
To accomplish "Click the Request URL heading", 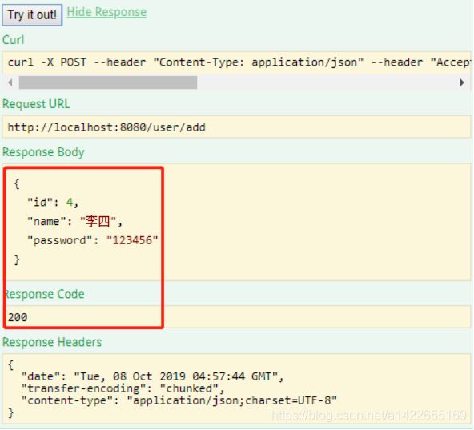I will point(36,104).
